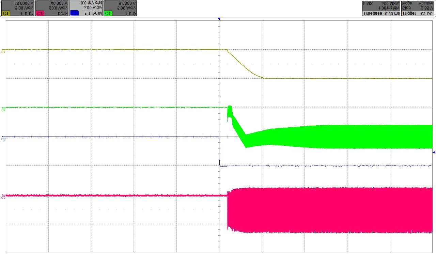Click the trigger position marker above the grid

click(x=219, y=19)
